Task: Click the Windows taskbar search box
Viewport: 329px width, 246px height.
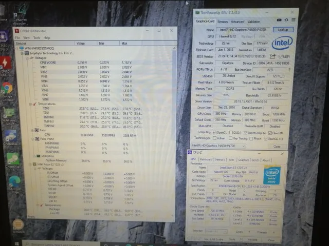Action: 61,244
